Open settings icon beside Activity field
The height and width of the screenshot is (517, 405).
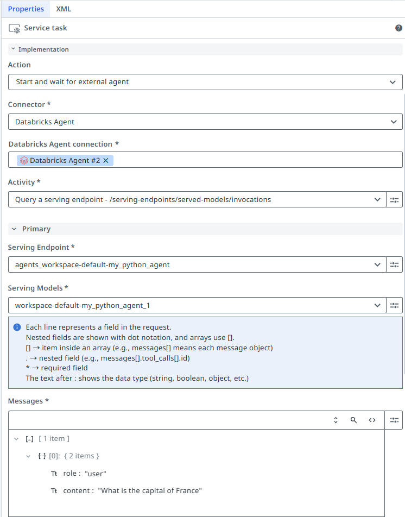coord(394,200)
